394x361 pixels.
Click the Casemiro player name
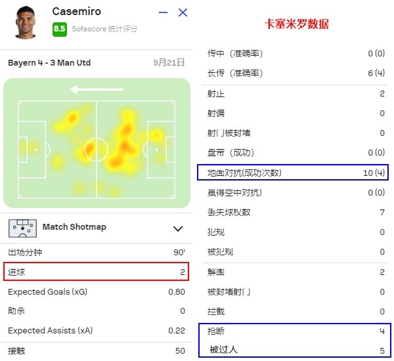pos(77,11)
